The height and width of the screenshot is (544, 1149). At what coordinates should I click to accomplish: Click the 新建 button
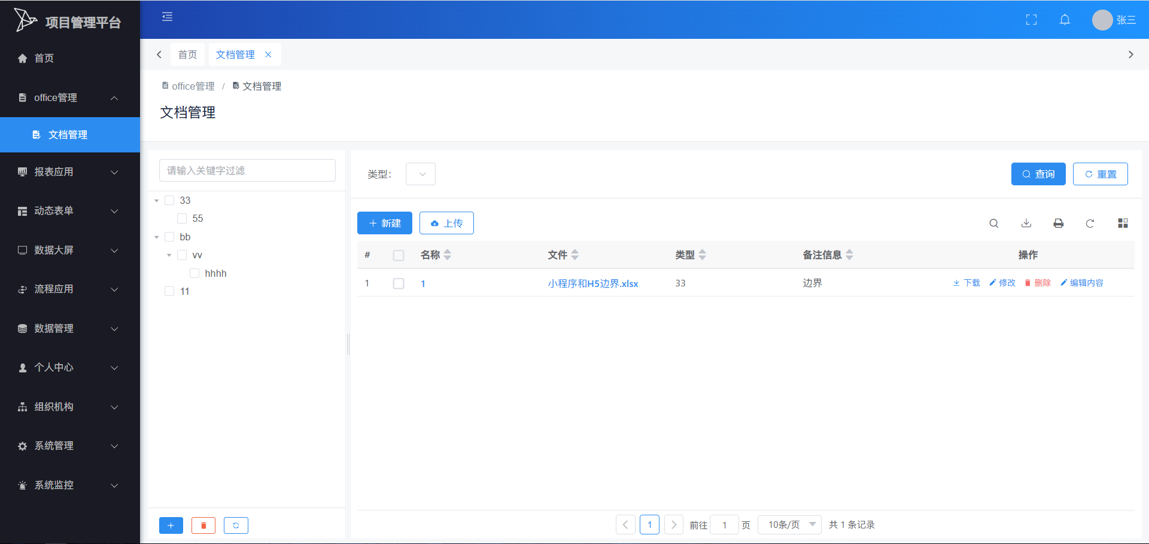[x=385, y=223]
